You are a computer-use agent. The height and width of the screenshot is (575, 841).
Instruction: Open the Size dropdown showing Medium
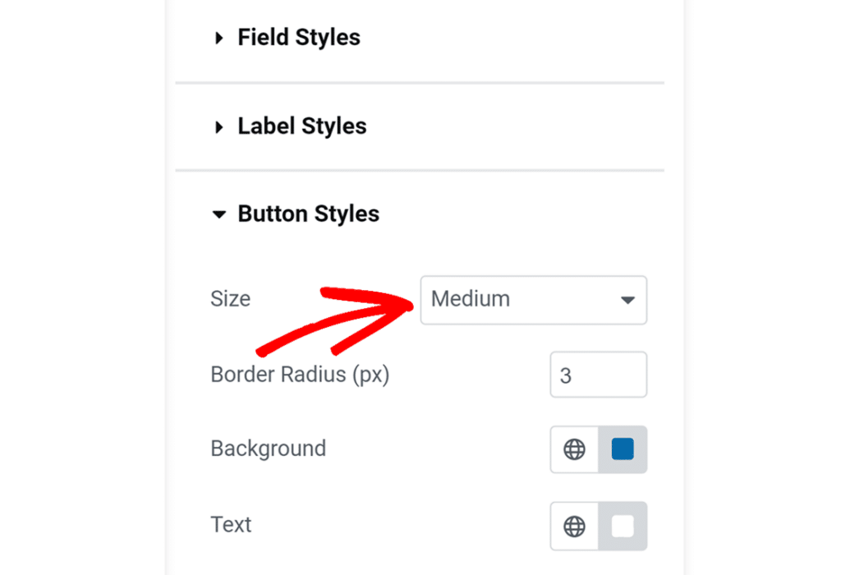533,300
